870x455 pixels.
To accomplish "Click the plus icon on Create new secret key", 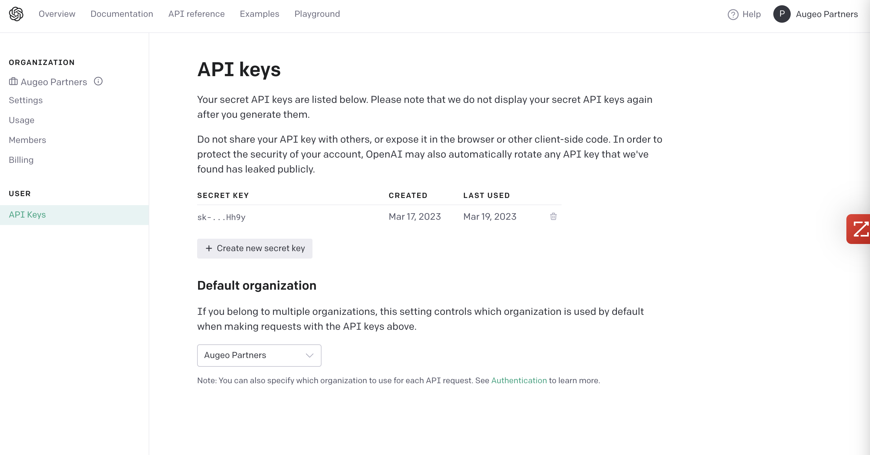I will click(210, 249).
